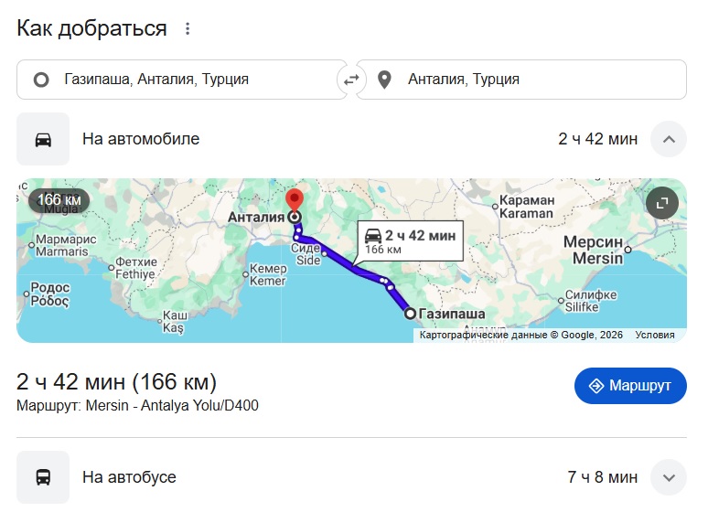708x523 pixels.
Task: Select the На автобусе option
Action: [129, 477]
